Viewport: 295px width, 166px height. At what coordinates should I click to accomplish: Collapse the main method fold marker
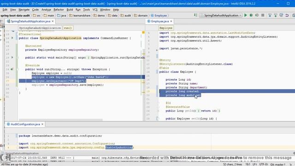tap(18, 57)
